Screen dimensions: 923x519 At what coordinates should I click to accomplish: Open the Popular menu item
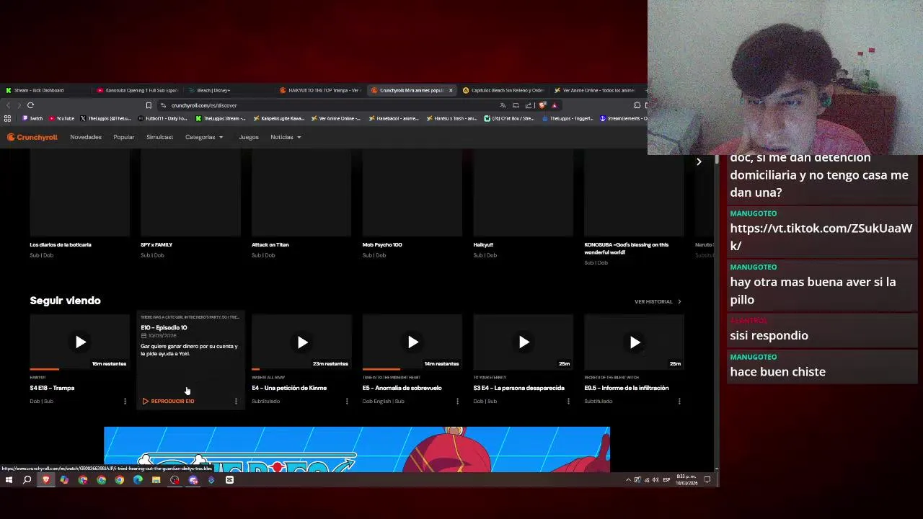click(123, 137)
